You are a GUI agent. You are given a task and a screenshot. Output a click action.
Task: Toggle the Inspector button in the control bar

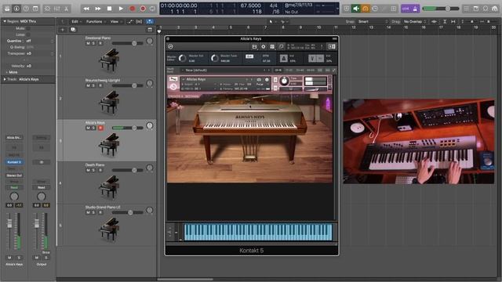click(16, 9)
